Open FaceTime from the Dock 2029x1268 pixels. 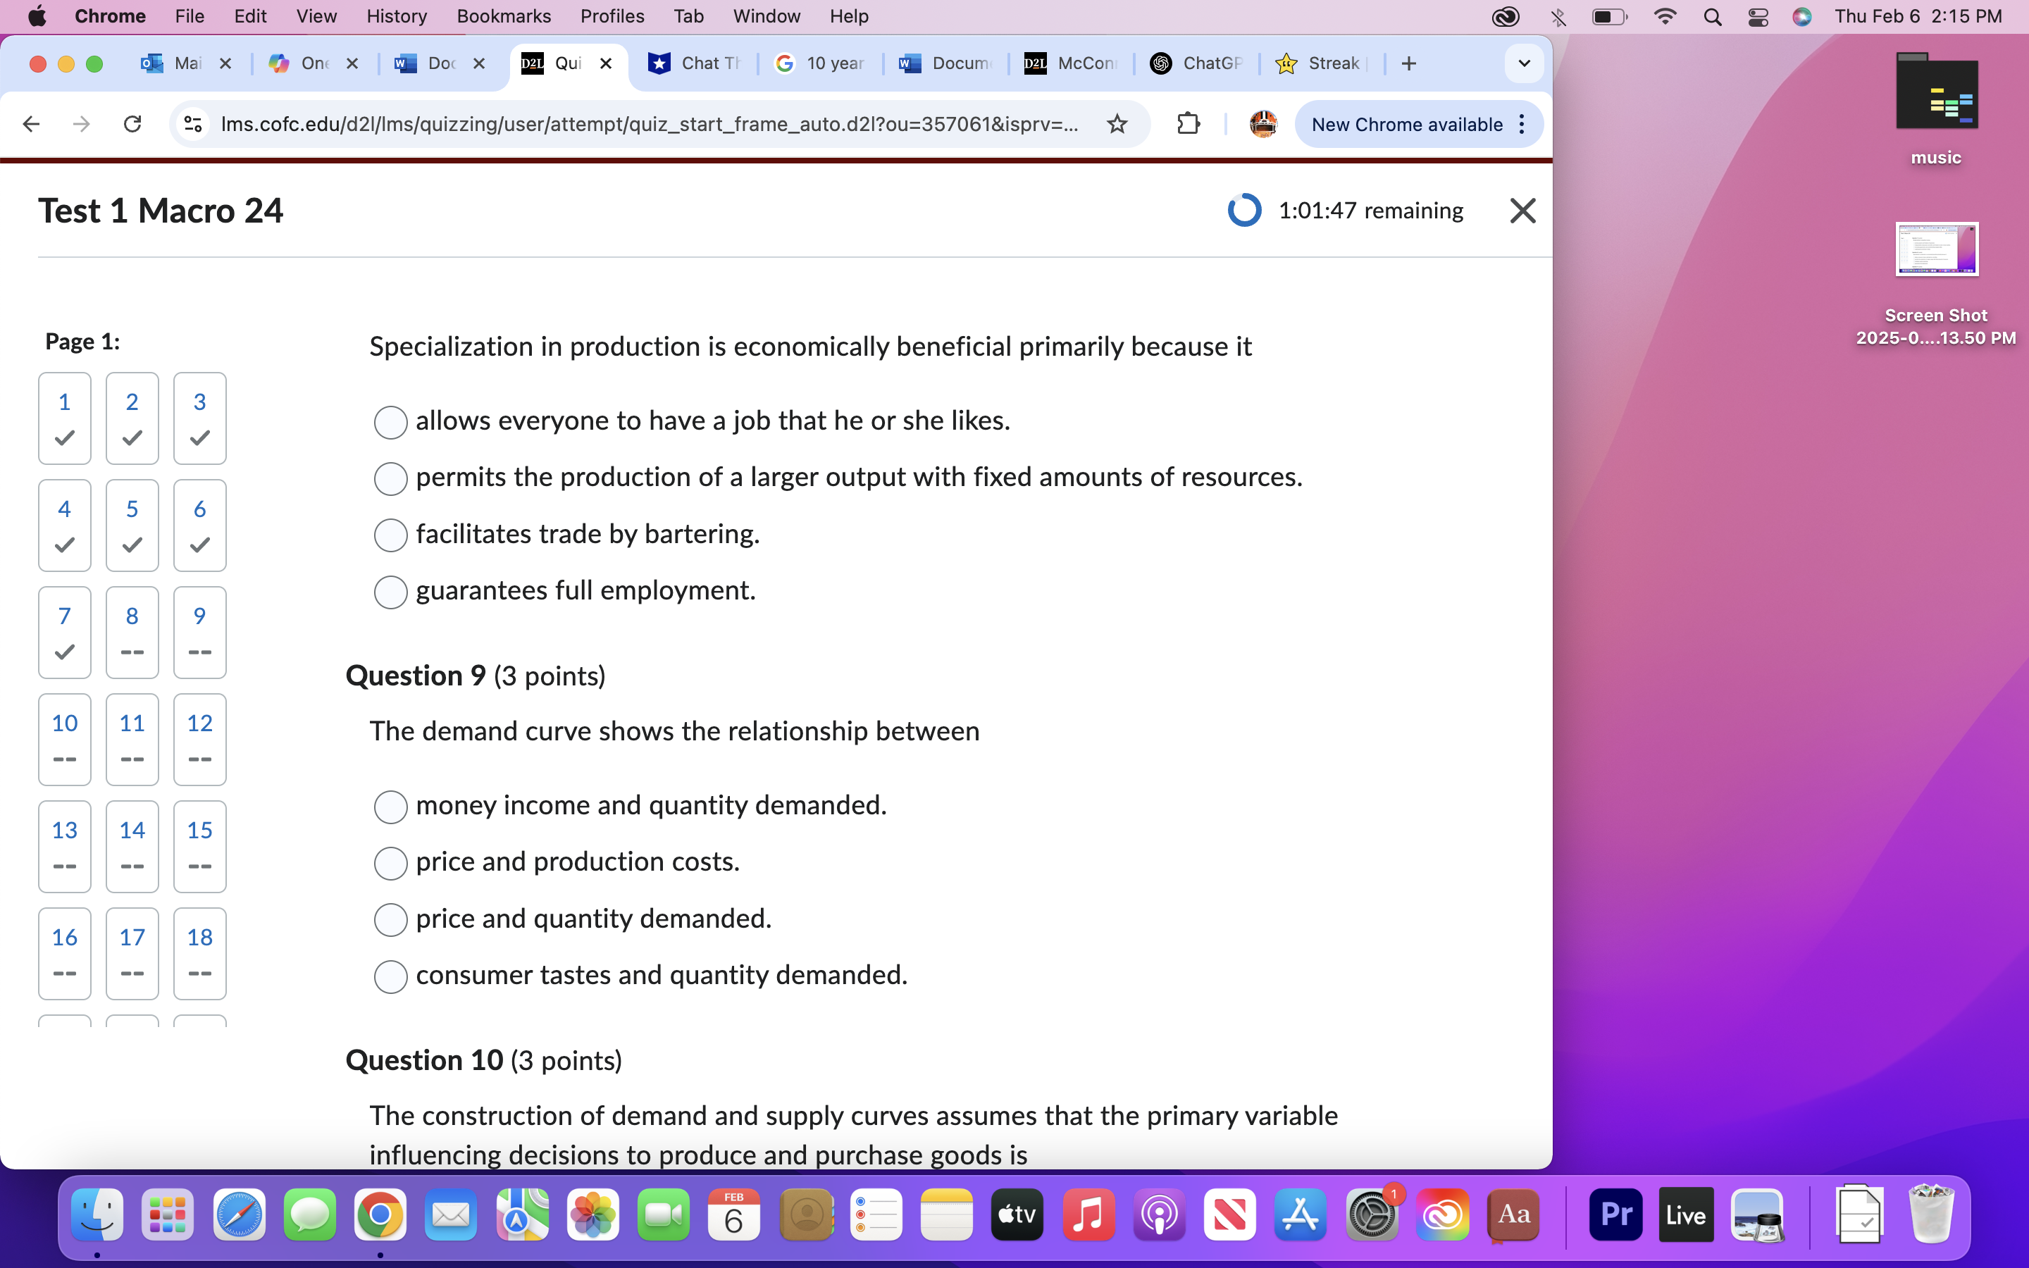[x=663, y=1214]
